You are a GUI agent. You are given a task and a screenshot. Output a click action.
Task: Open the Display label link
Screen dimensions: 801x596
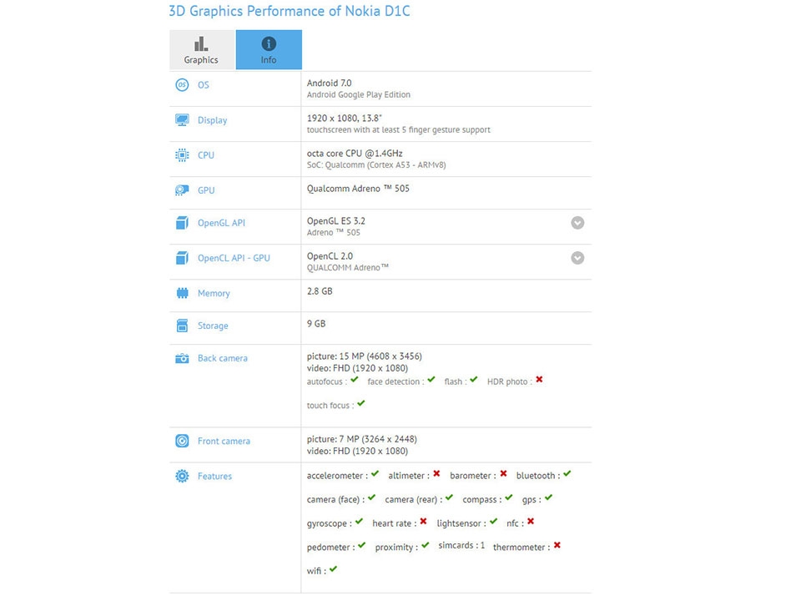click(x=213, y=120)
